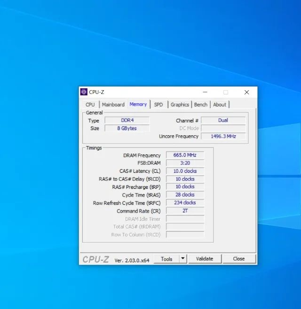Open the CPU tab
This screenshot has width=301, height=309.
pyautogui.click(x=90, y=104)
